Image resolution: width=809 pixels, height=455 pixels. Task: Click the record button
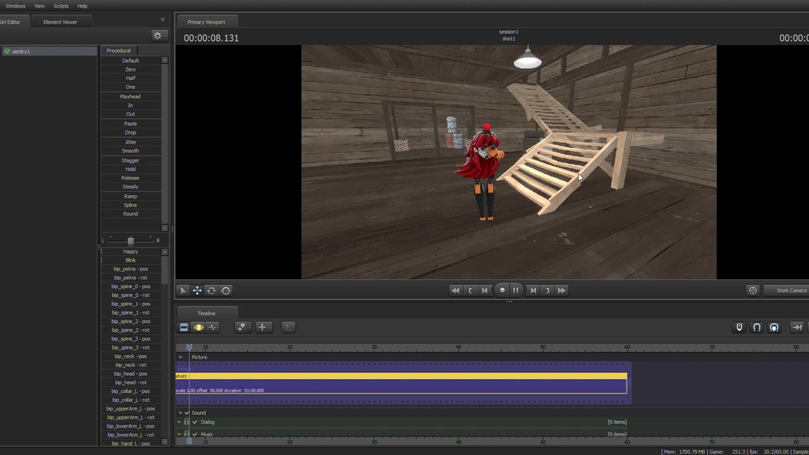(x=502, y=291)
